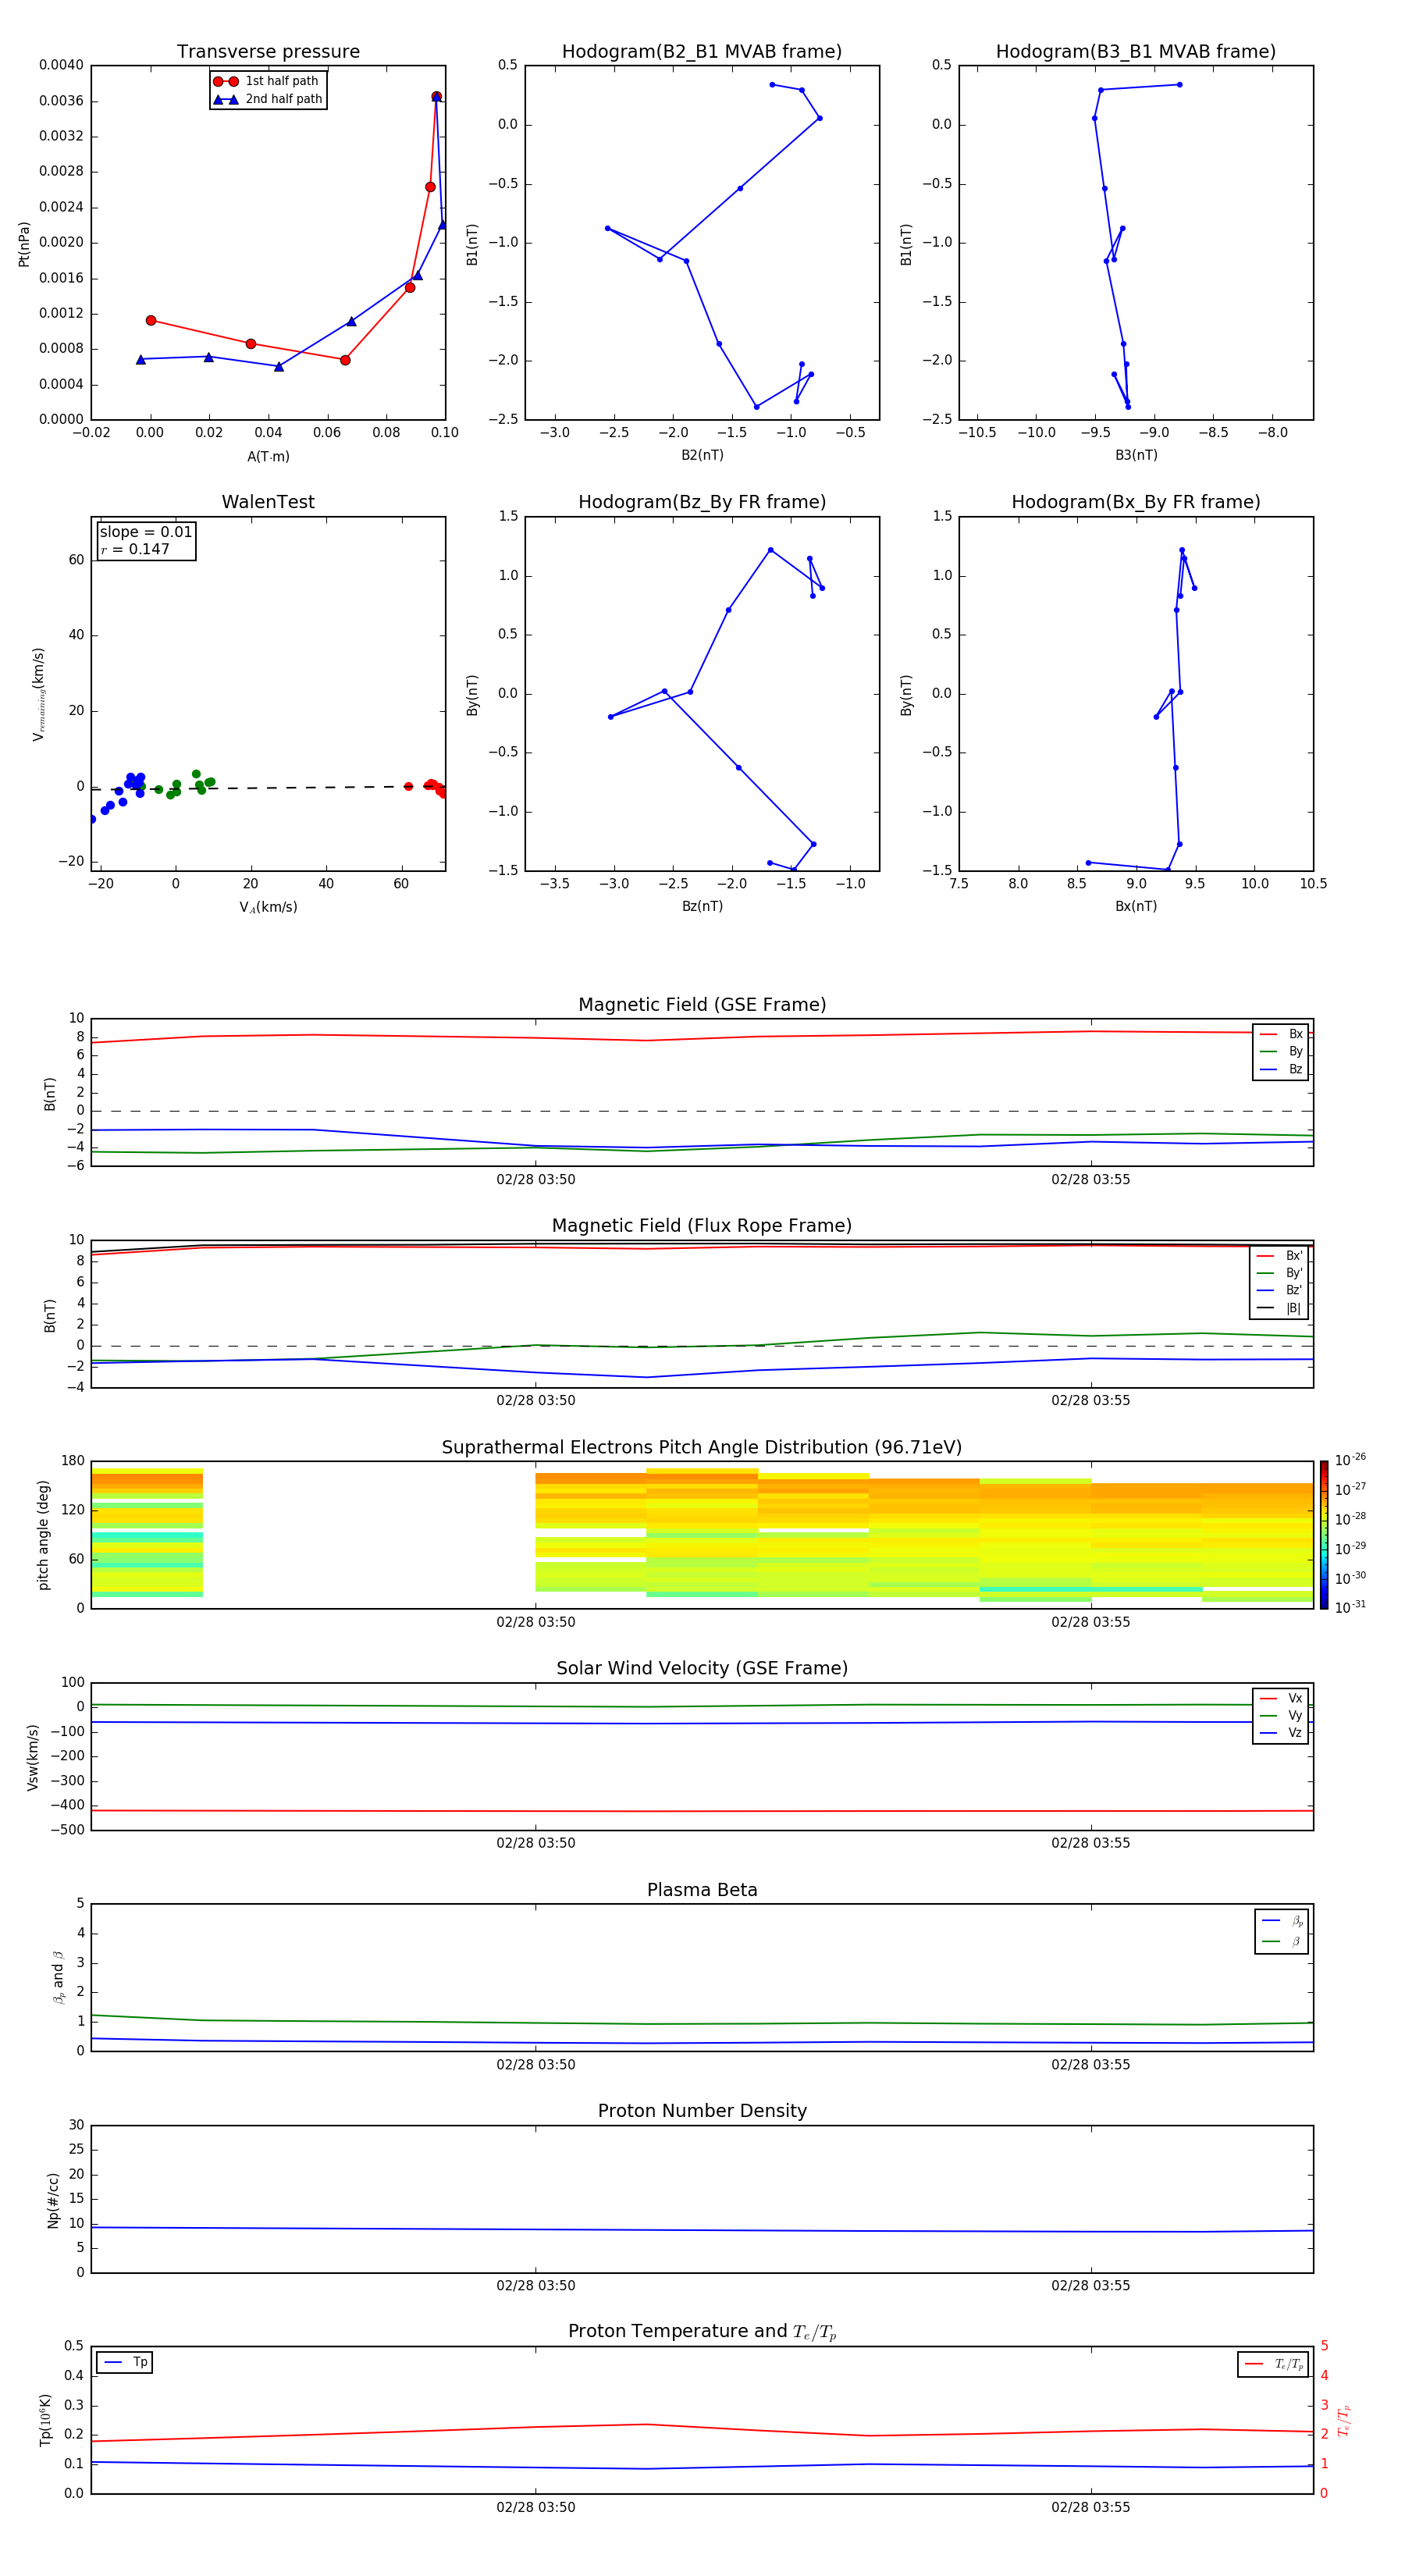Click the Vremaining(km/s) y-axis label
Screen dimensions: 1405x2576
(39, 694)
